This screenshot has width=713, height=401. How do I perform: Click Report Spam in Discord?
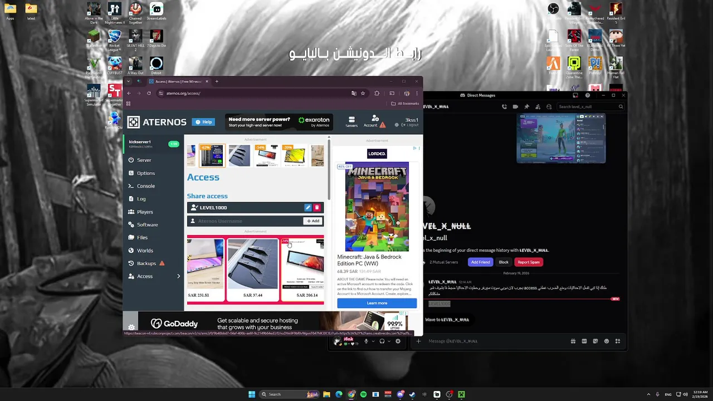coord(528,262)
